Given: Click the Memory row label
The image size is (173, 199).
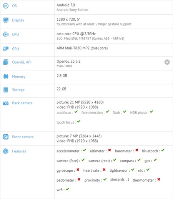Looking at the screenshot, I should (19, 77).
